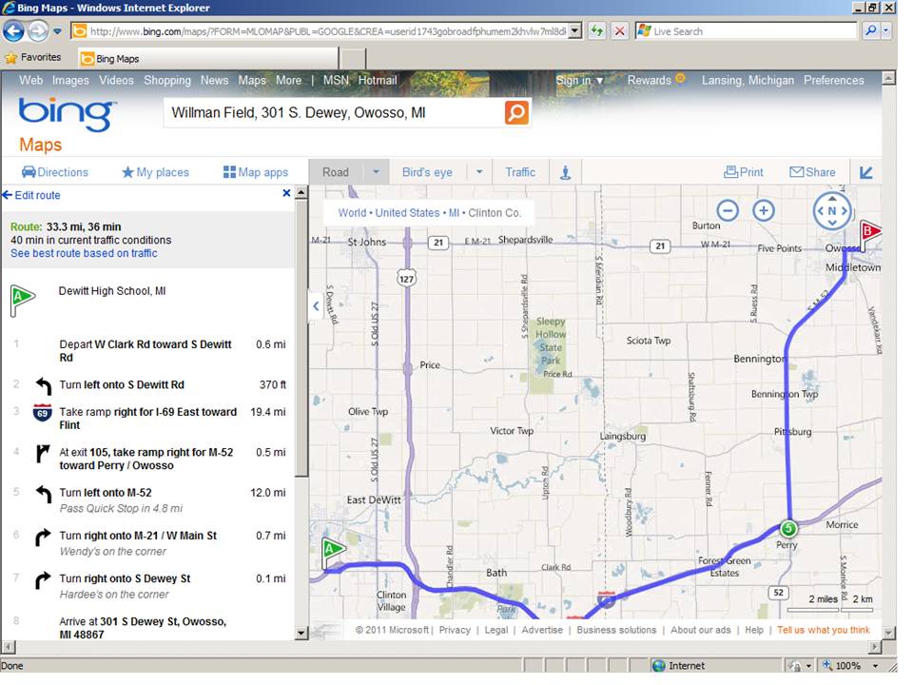Collapse the directions sidebar with the chevron
This screenshot has height=685, width=913.
click(316, 305)
